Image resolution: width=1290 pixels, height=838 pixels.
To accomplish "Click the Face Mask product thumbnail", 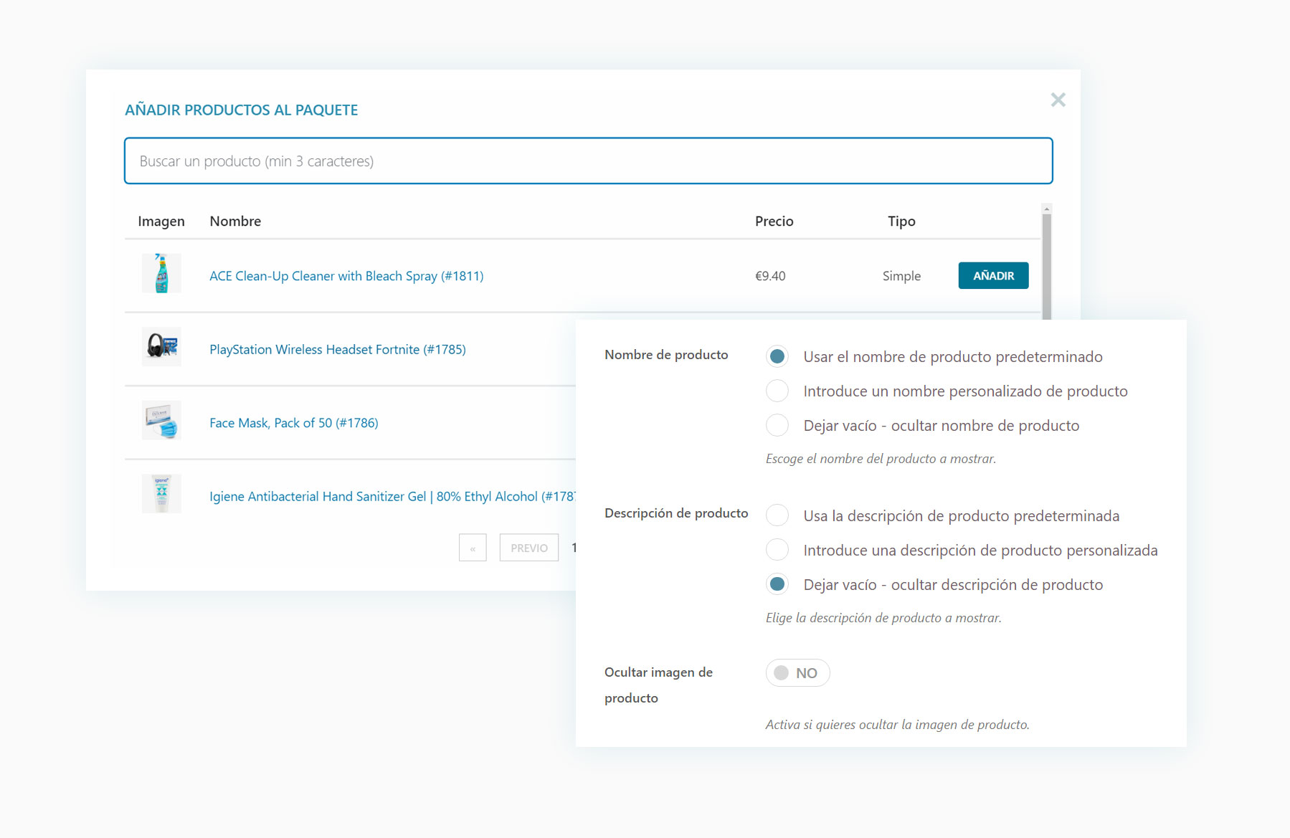I will [x=161, y=421].
